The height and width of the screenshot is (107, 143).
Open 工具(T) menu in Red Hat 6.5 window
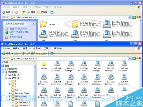pyautogui.click(x=47, y=7)
